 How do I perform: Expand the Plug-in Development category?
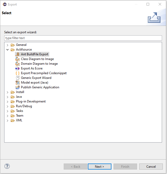pyautogui.click(x=8, y=101)
